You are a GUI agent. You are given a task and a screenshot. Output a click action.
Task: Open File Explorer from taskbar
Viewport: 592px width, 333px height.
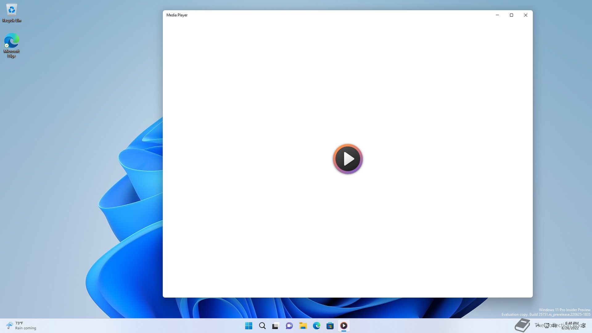(303, 326)
